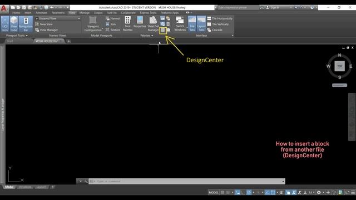The image size is (356, 200).
Task: Open the Insert ribbon tab
Action: [28, 13]
